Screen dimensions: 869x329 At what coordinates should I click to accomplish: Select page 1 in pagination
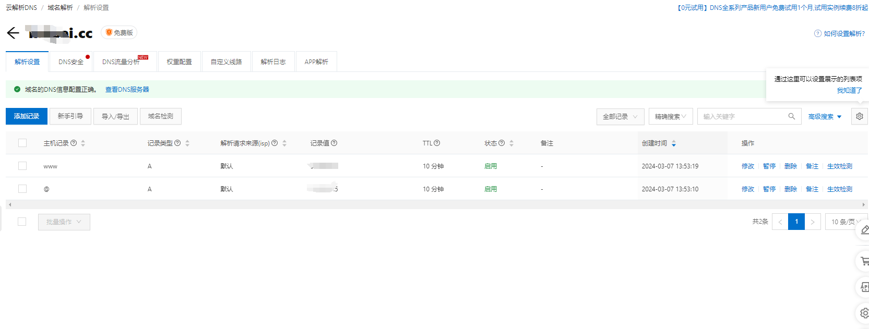coord(796,222)
